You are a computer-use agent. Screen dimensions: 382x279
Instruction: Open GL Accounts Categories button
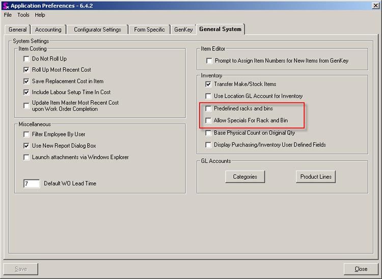(245, 177)
